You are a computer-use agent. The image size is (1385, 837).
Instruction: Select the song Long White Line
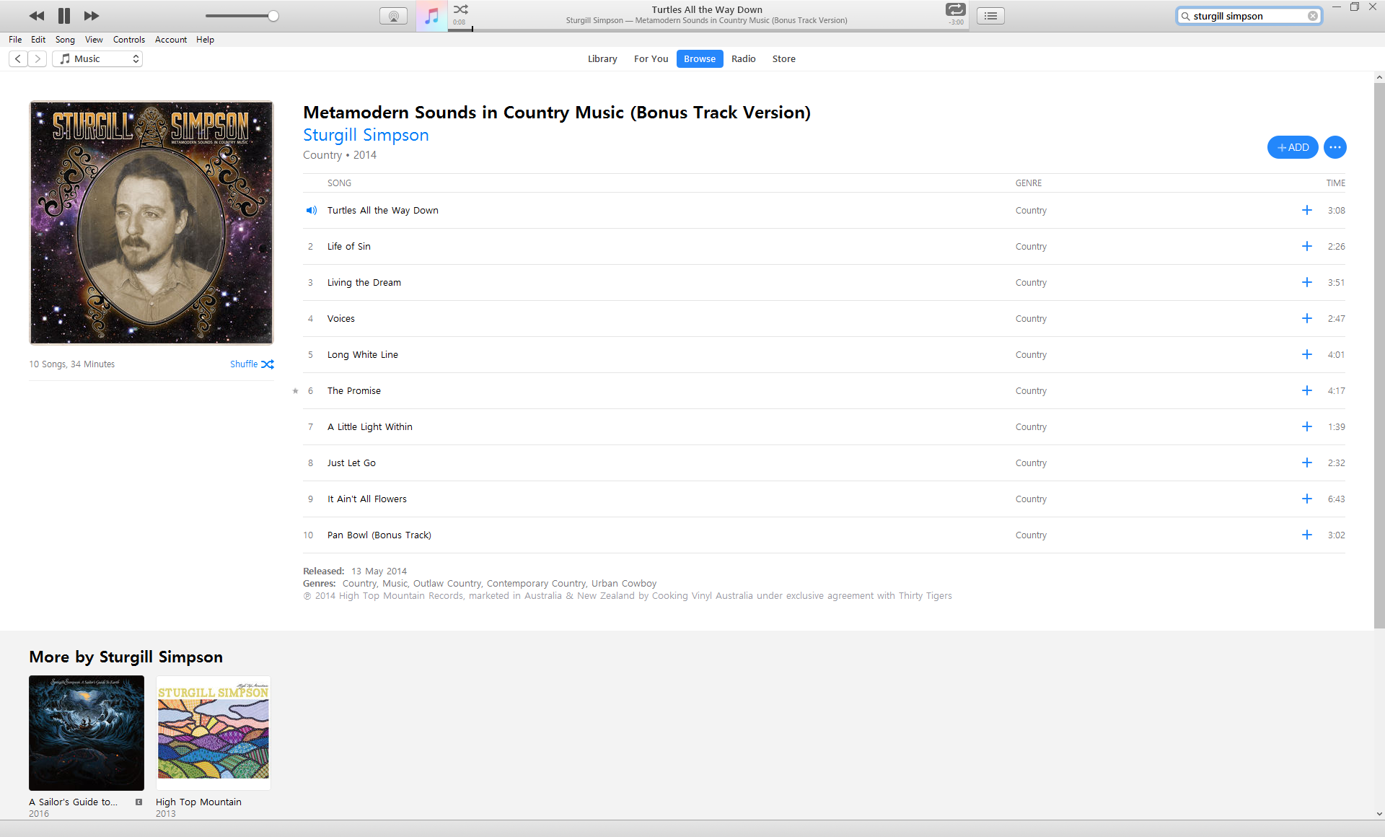pyautogui.click(x=824, y=355)
